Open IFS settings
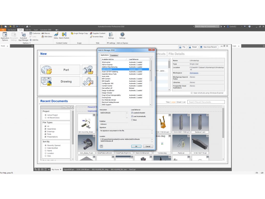This screenshot has width=265, height=199. 111,35
